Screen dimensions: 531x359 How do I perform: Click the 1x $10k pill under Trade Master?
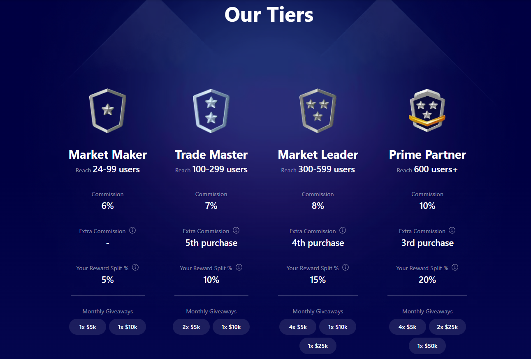[x=231, y=327]
